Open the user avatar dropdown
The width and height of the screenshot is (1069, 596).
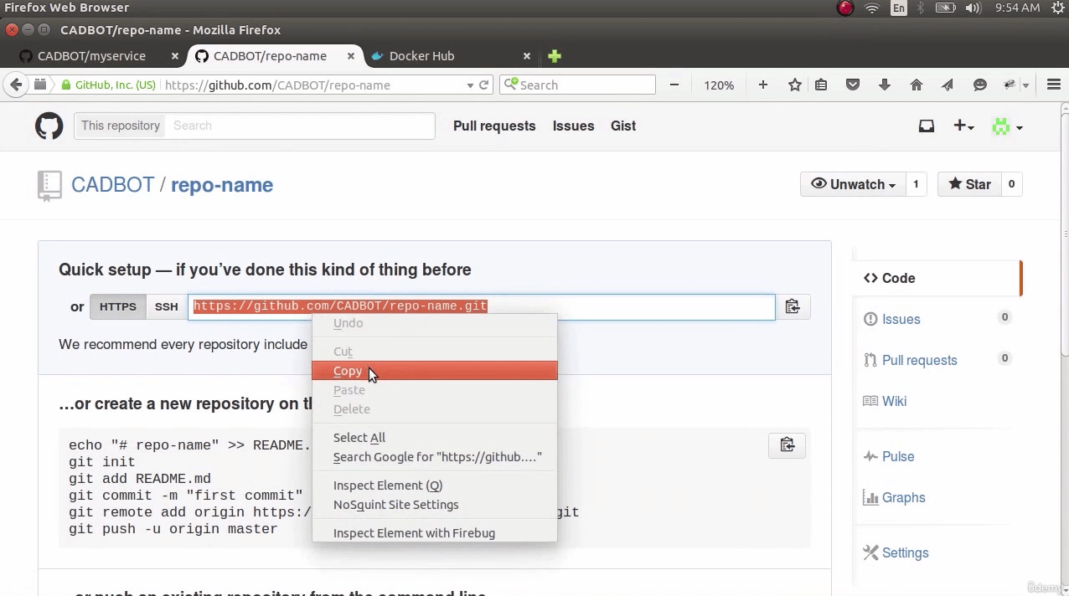click(x=1007, y=126)
